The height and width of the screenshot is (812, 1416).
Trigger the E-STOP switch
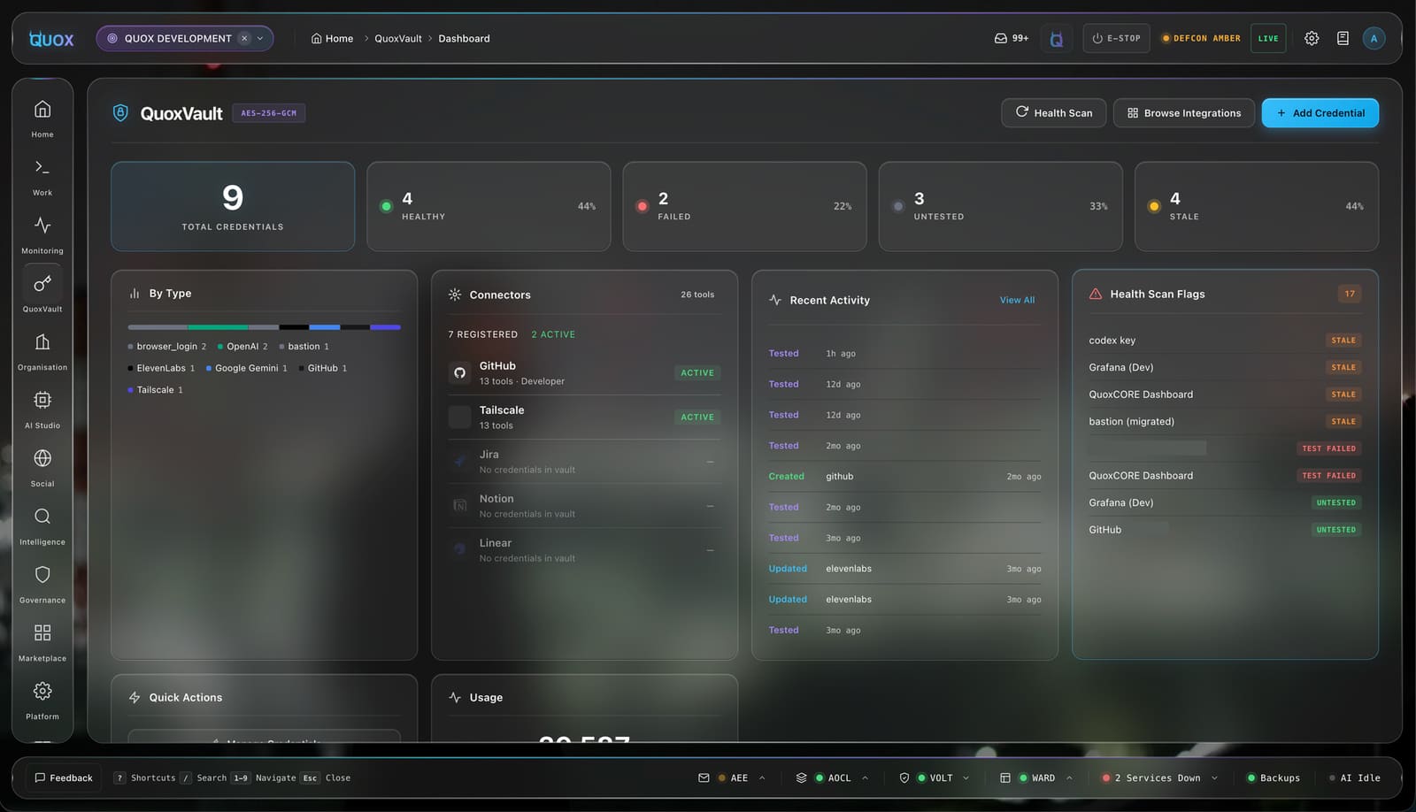tap(1116, 38)
